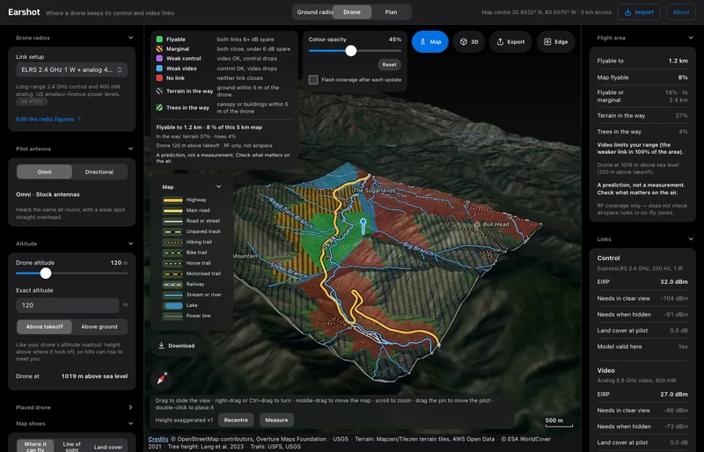Click the Railway line symbol

172,284
